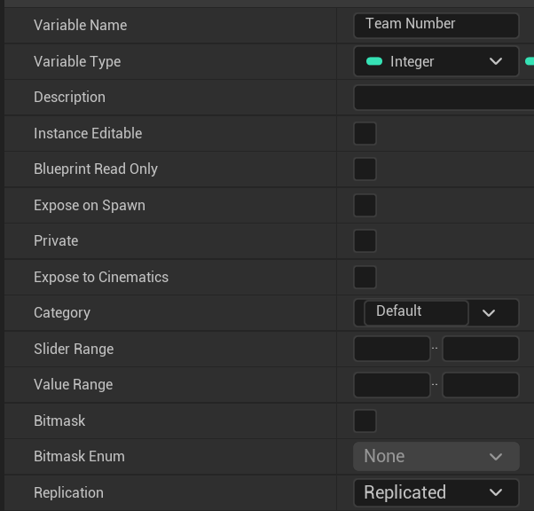
Task: Open the Bitmask Enum None dropdown
Action: pos(436,457)
